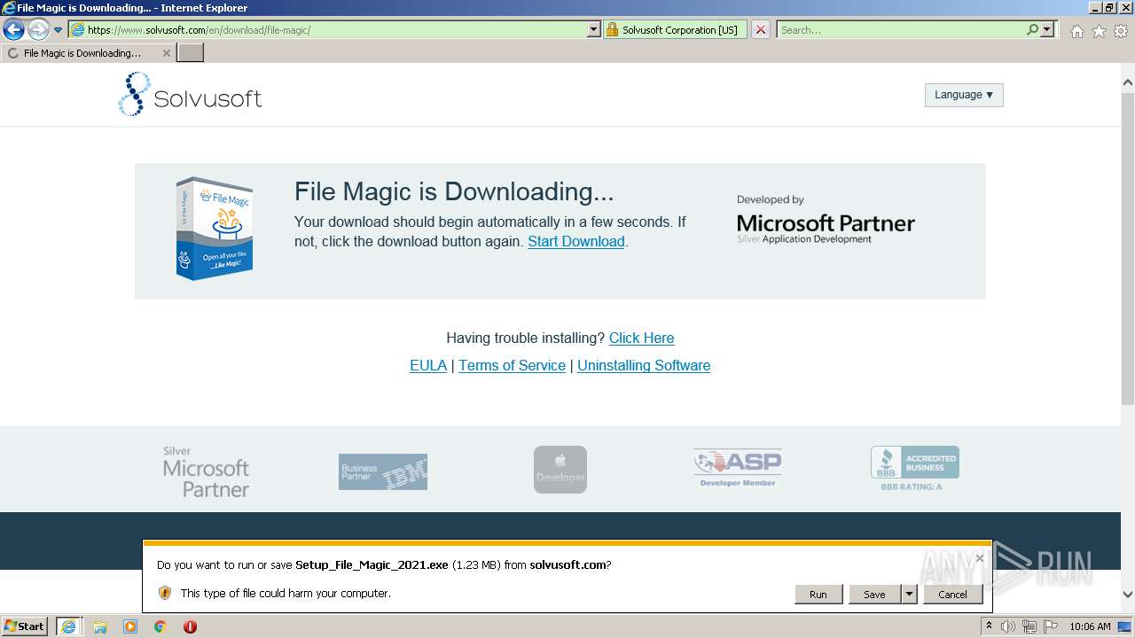Image resolution: width=1135 pixels, height=638 pixels.
Task: Click the magnifier search icon
Action: point(1033,29)
